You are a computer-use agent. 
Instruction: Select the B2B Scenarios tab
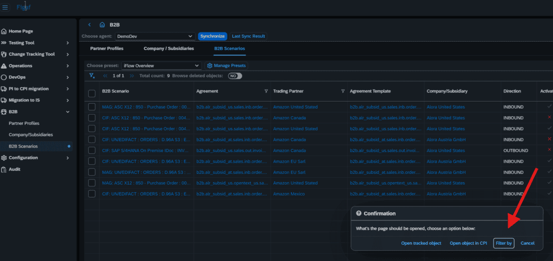tap(230, 49)
